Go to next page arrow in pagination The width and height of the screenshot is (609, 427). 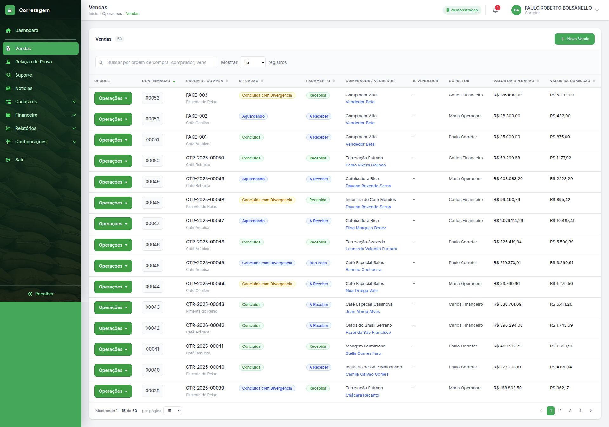coord(590,411)
